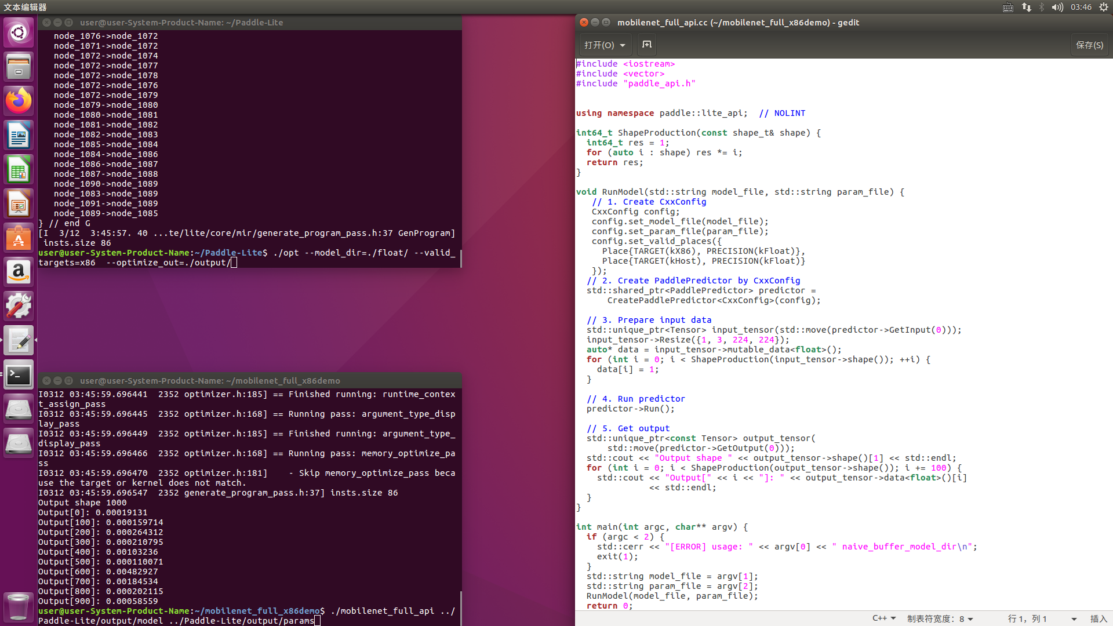Open Ubuntu Software Center icon
1113x626 pixels.
(19, 238)
